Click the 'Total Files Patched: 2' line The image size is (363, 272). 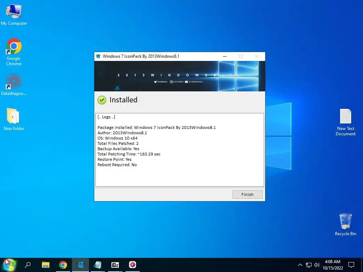tap(118, 143)
